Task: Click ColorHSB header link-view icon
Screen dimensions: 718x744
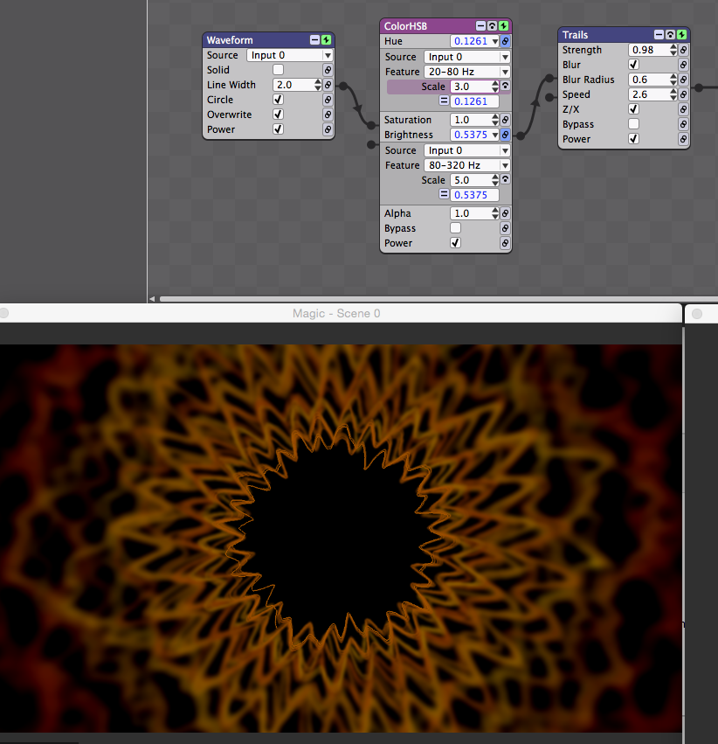Action: click(x=492, y=26)
